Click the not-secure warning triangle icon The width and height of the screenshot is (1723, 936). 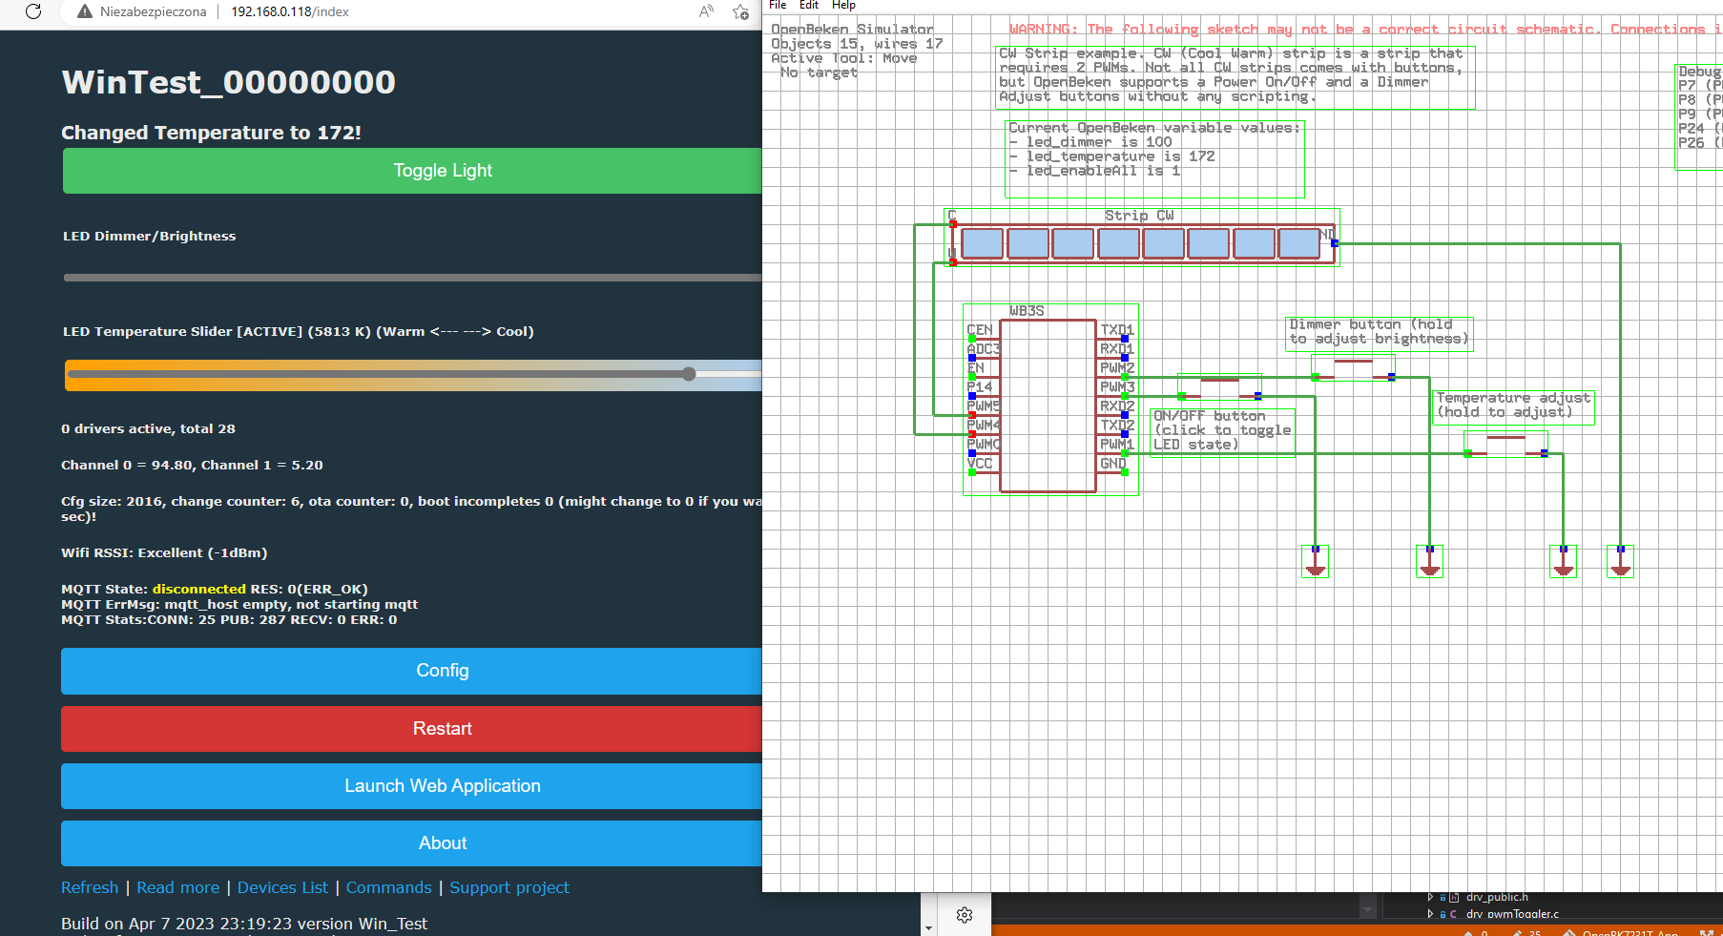click(x=85, y=11)
